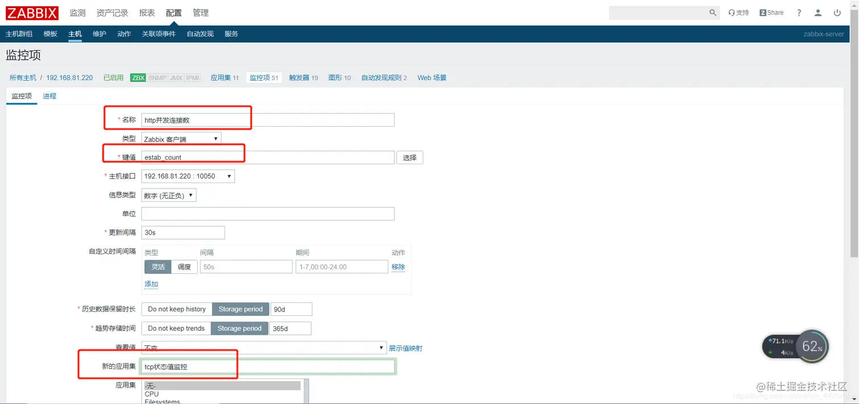Click the network speed 62% widget

pos(795,347)
